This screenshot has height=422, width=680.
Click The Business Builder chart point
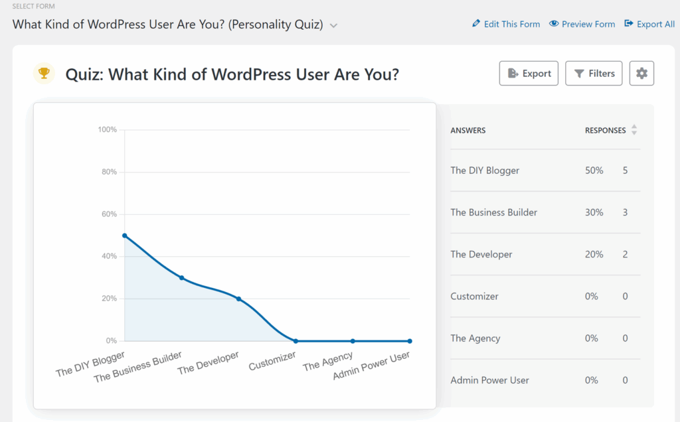(182, 278)
